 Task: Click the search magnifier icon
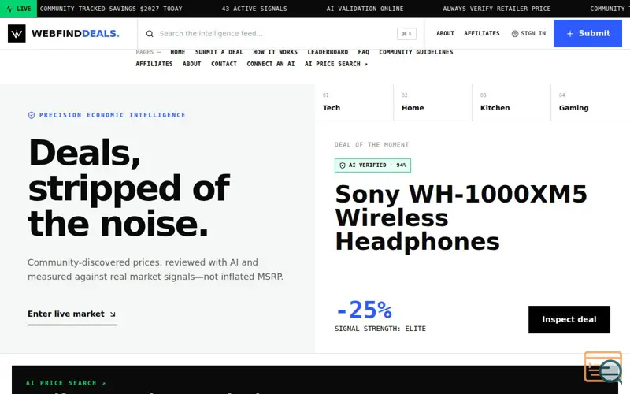(150, 34)
